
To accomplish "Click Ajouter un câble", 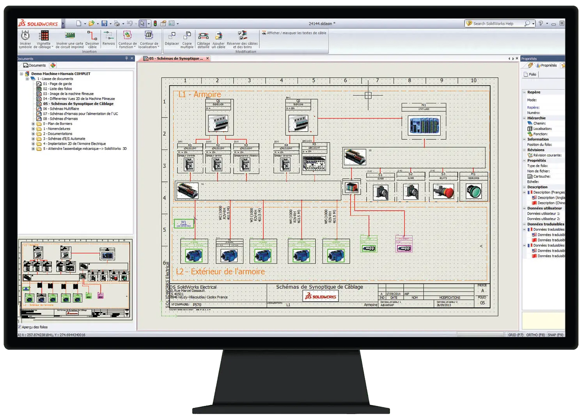I will pos(218,39).
